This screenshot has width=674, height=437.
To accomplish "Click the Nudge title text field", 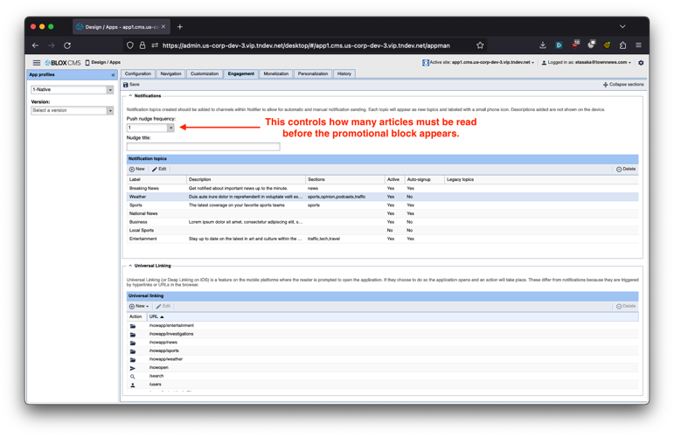I will [203, 147].
